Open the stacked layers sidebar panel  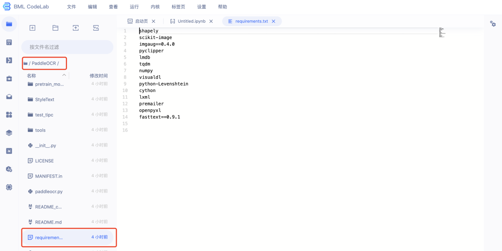coord(9,133)
